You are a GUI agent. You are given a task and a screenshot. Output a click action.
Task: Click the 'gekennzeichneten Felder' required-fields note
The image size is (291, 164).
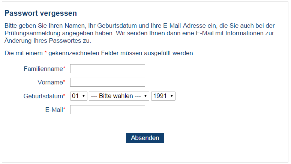(99, 53)
